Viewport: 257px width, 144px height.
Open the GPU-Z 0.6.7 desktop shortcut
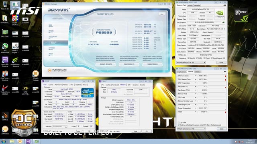(x=5, y=34)
